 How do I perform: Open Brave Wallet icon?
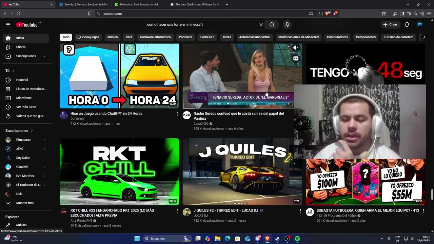(x=409, y=14)
